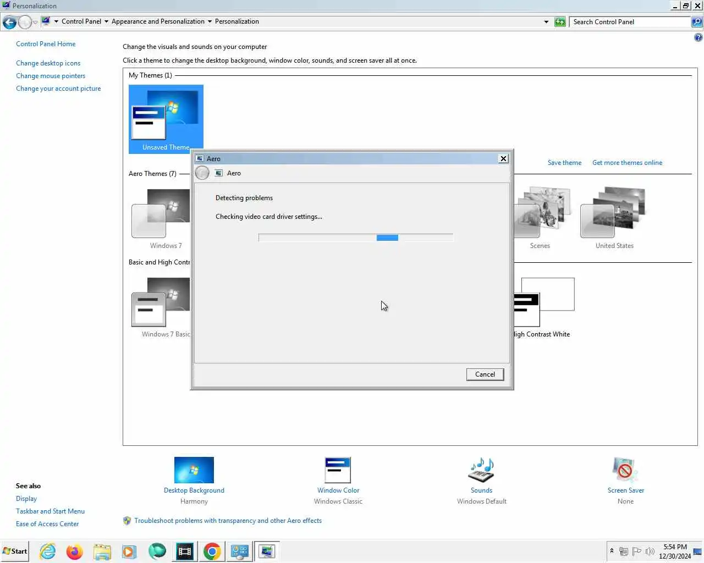Click the Aero troubleshooter back arrow
Screen dimensions: 704x563
(202, 173)
